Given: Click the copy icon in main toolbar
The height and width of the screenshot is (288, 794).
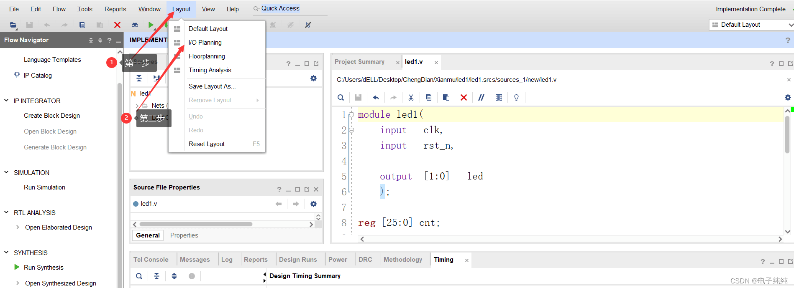Looking at the screenshot, I should pos(82,25).
